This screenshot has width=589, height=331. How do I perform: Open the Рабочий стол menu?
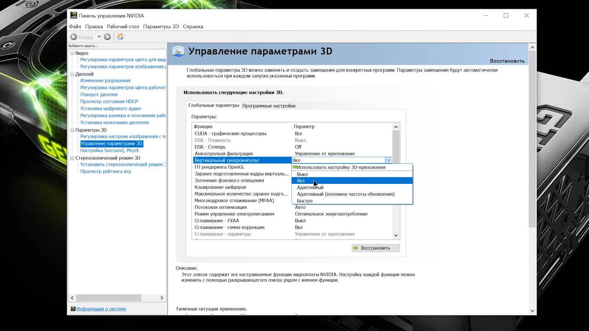click(x=123, y=27)
